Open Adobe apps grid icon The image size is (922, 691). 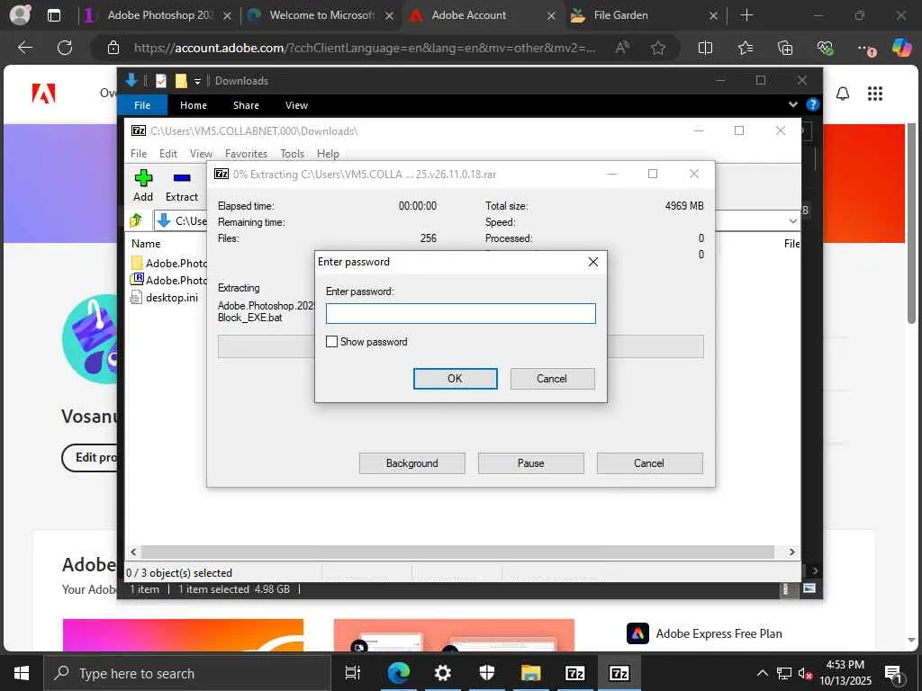tap(875, 94)
